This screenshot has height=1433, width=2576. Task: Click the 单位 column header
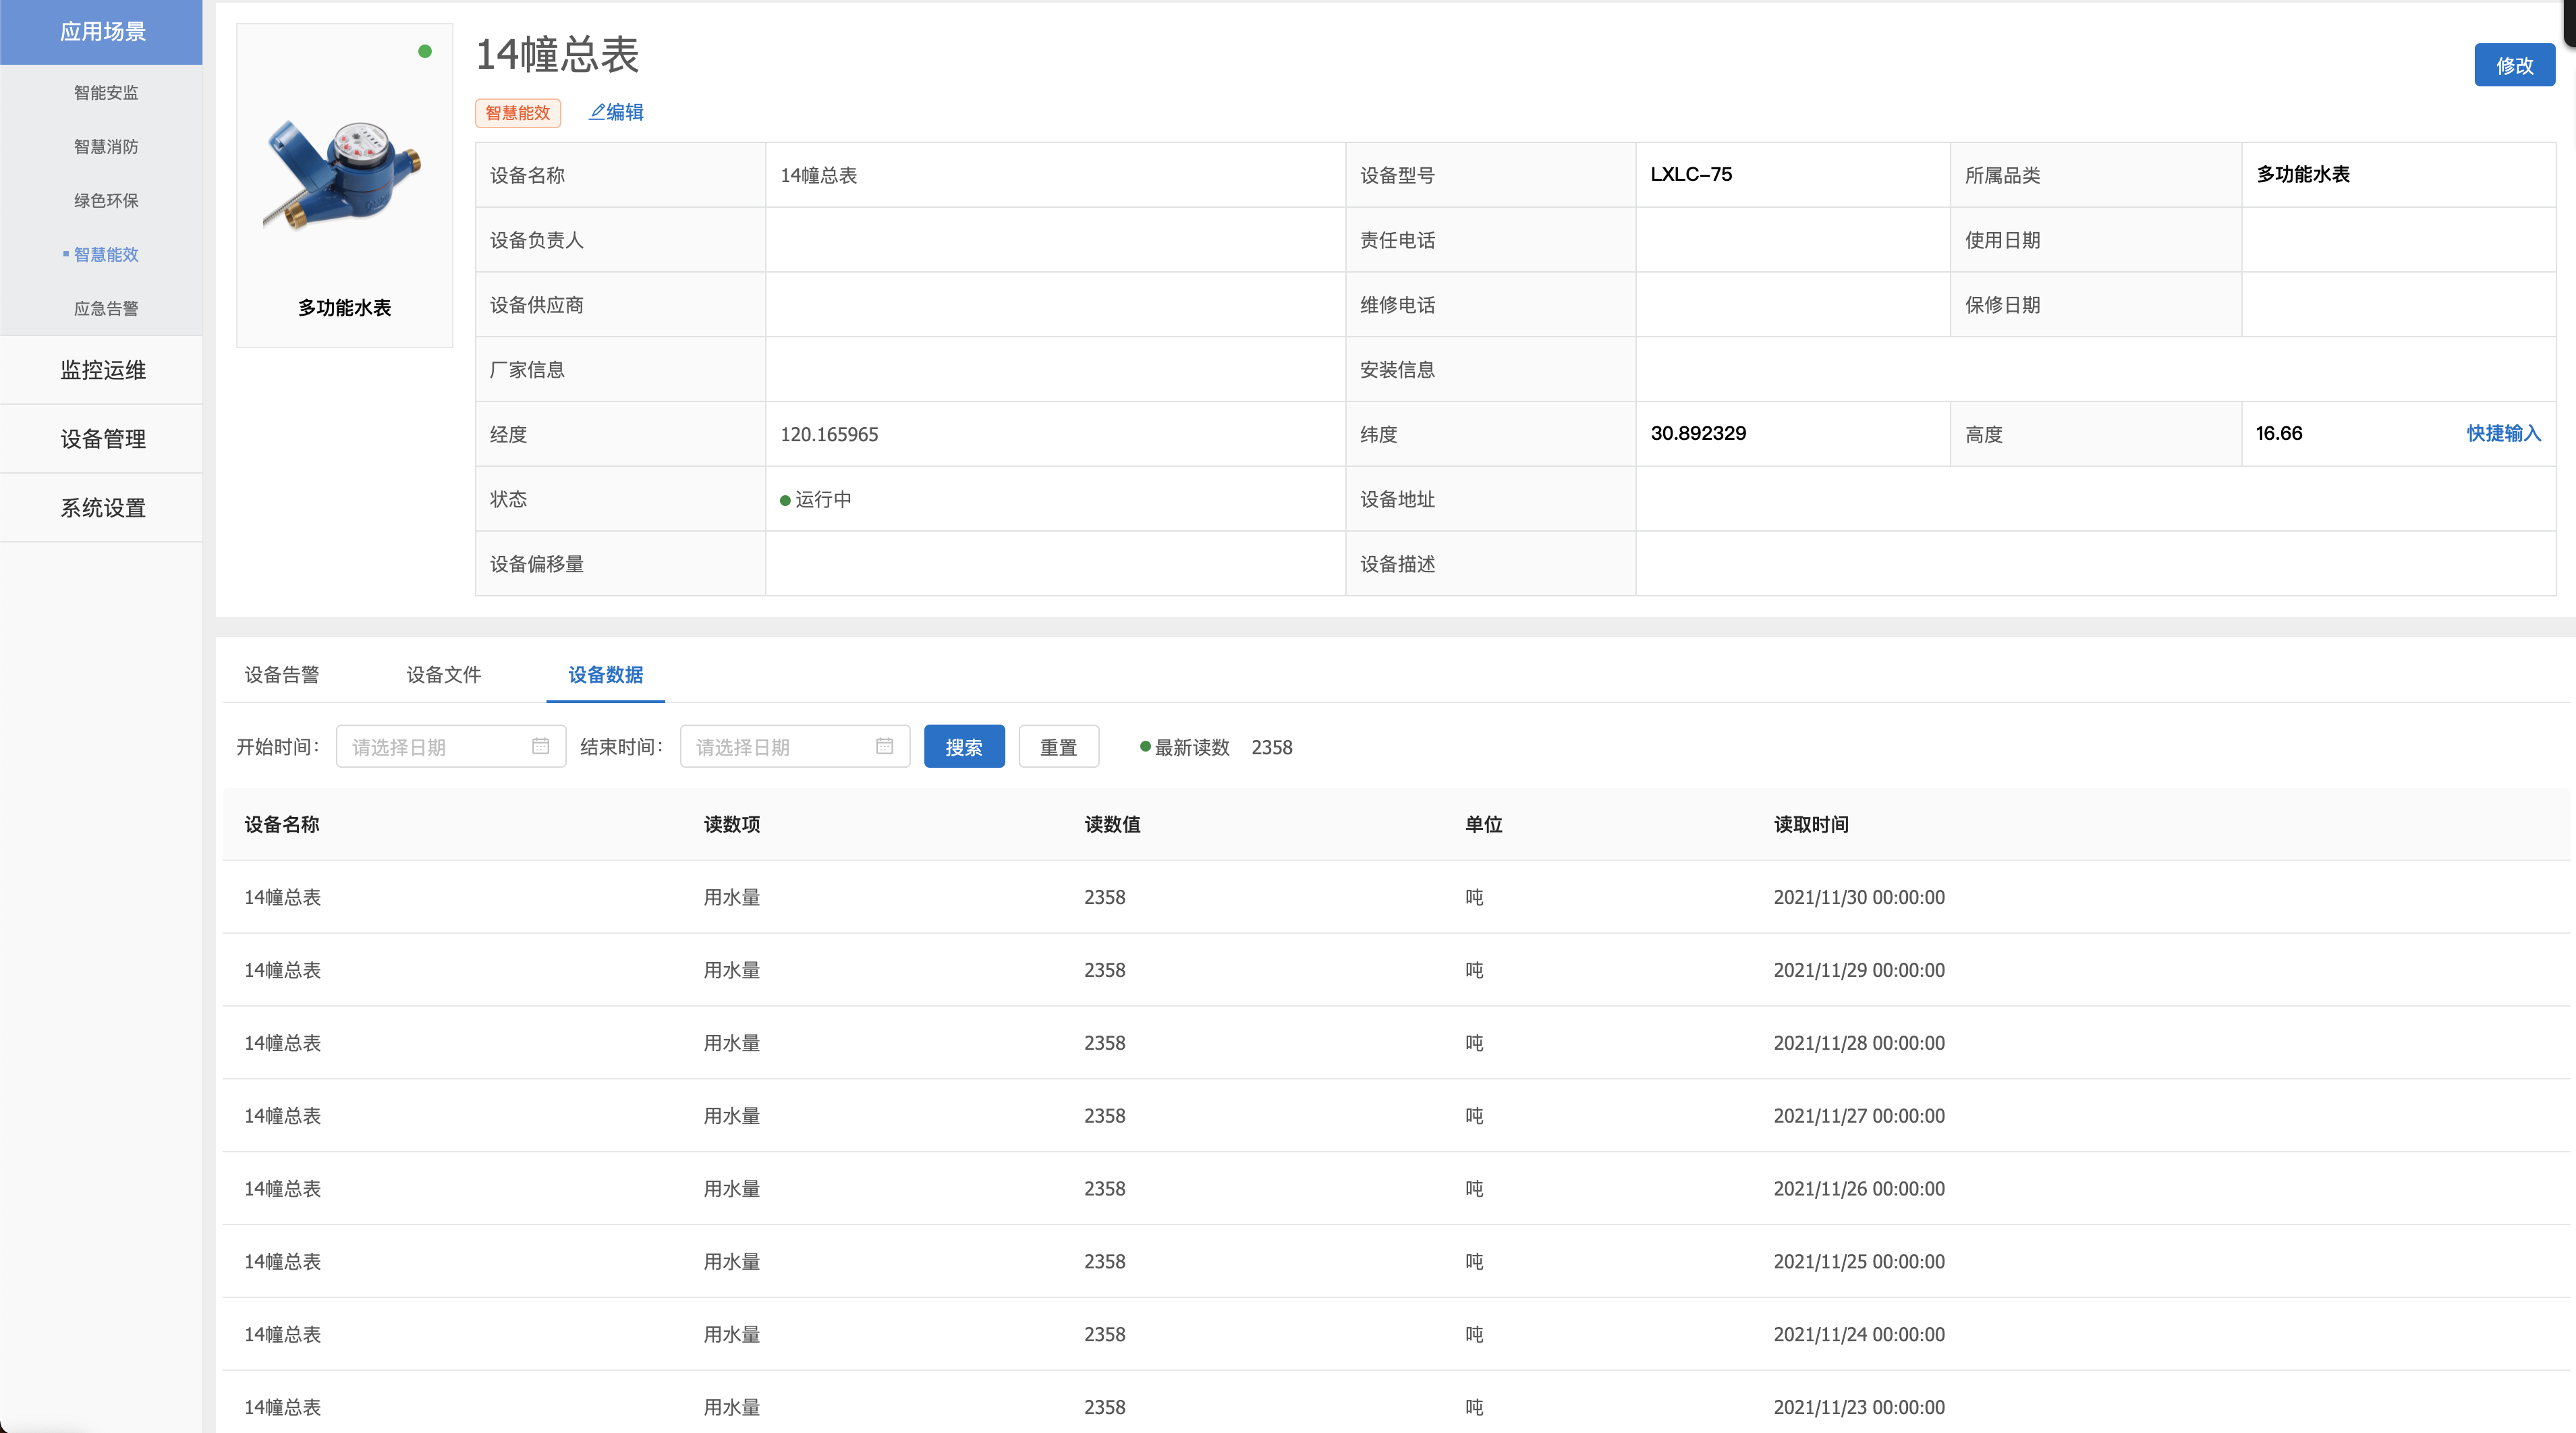[1483, 824]
